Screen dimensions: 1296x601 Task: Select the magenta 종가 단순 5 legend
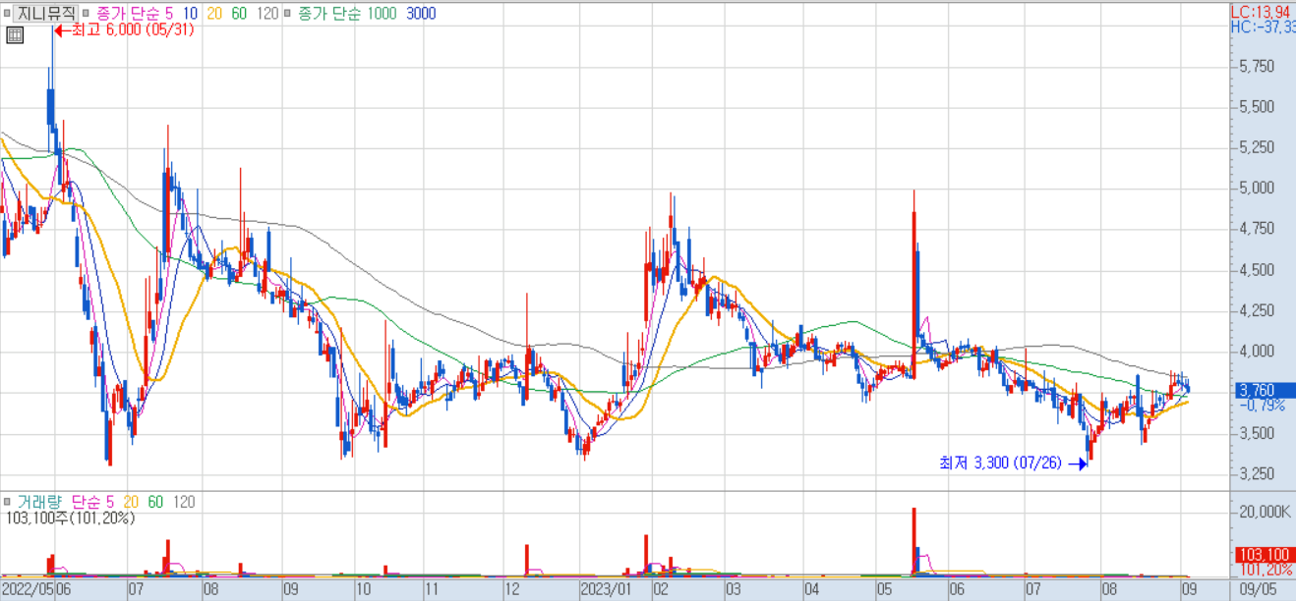click(134, 14)
